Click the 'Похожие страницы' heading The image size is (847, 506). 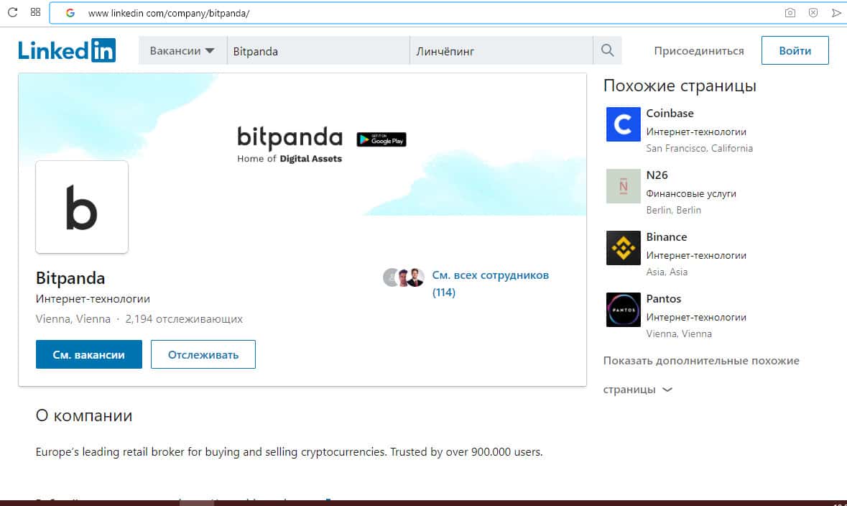point(680,86)
